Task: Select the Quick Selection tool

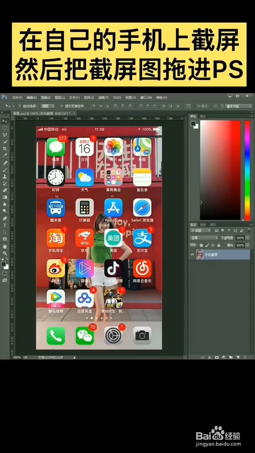Action: pos(5,142)
